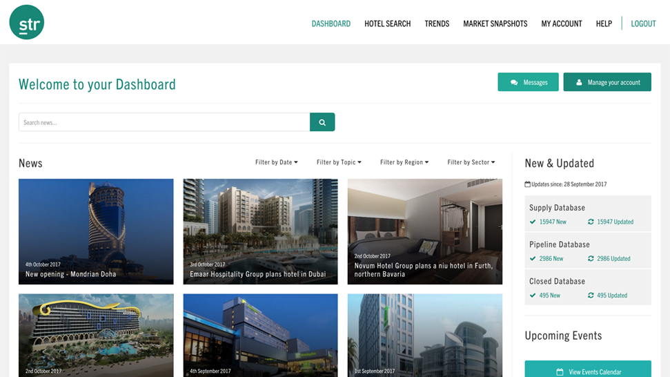The width and height of the screenshot is (670, 377).
Task: Click View Events Calendar button
Action: (588, 369)
